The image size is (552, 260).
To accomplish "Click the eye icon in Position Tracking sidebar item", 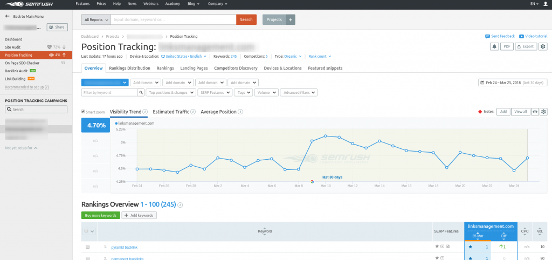I will pyautogui.click(x=51, y=55).
